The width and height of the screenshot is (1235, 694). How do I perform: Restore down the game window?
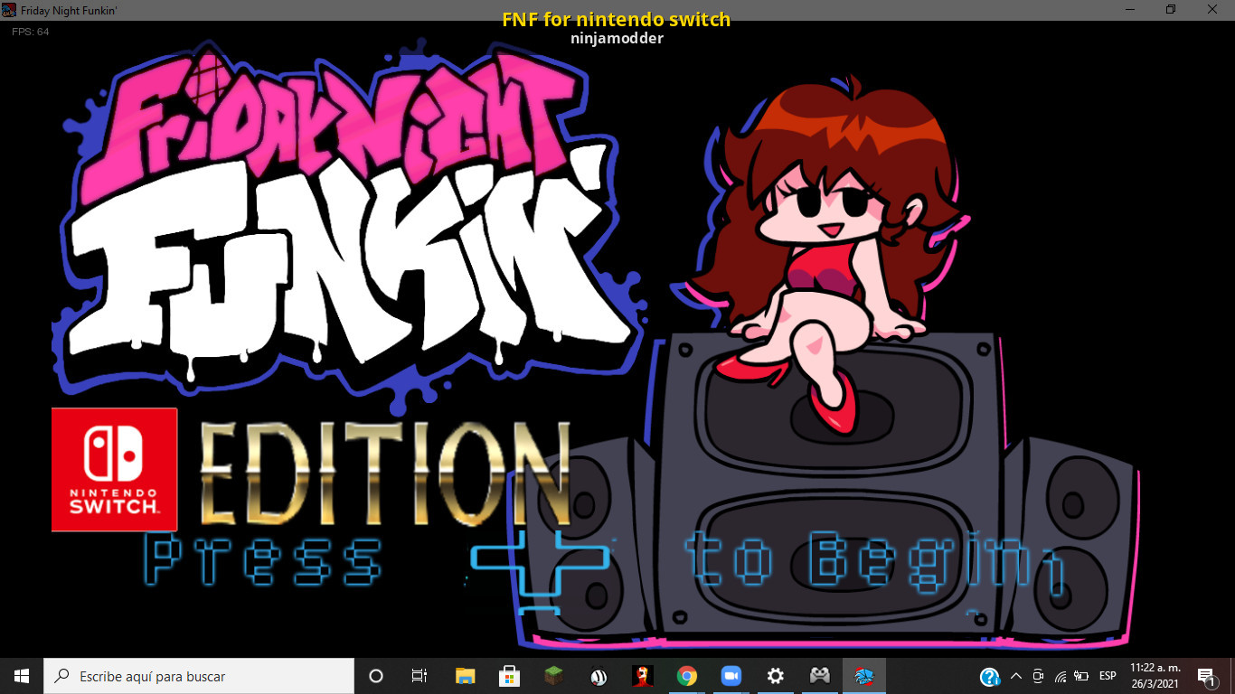tap(1171, 9)
